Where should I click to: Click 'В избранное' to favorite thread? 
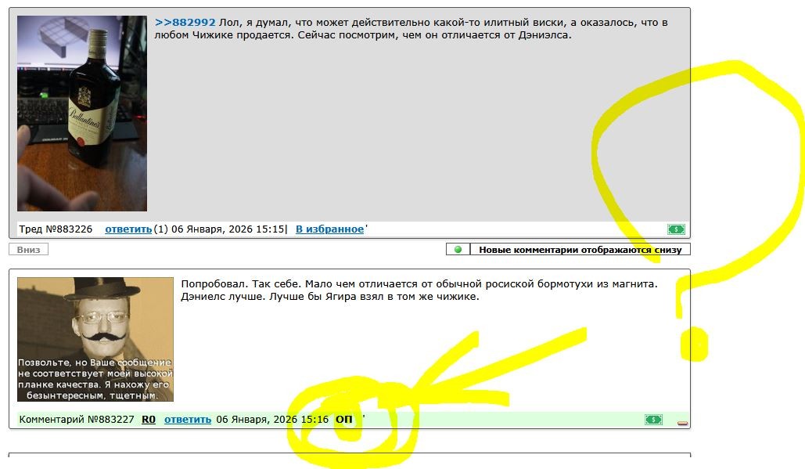click(x=329, y=229)
